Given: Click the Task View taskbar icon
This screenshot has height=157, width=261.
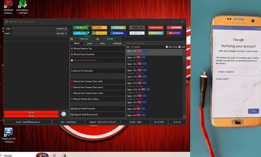Looking at the screenshot, I should click(x=54, y=155).
